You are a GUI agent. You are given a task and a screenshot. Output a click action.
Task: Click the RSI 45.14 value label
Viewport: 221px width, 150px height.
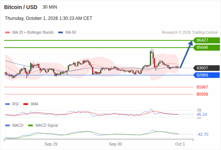[x=202, y=114]
